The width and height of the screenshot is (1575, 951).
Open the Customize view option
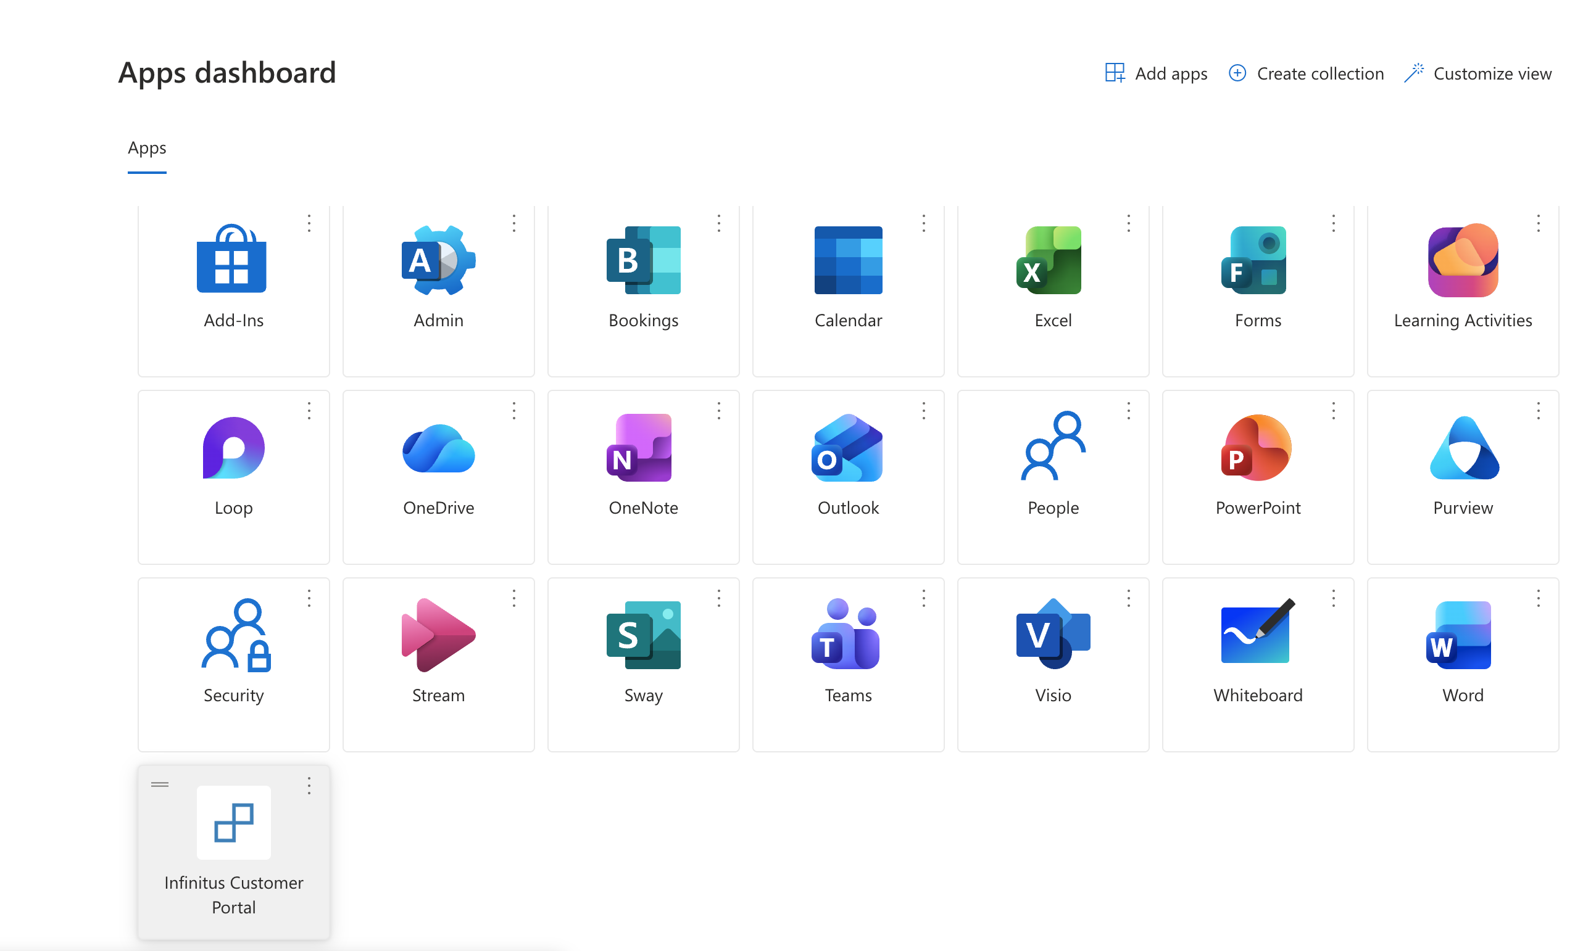(x=1477, y=73)
